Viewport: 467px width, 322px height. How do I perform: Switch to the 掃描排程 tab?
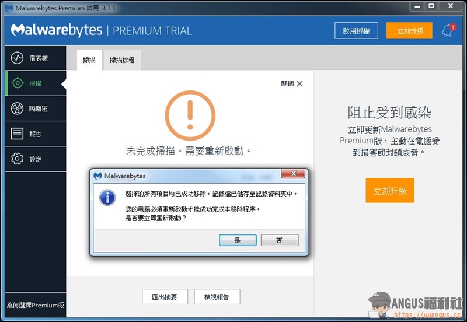point(122,60)
